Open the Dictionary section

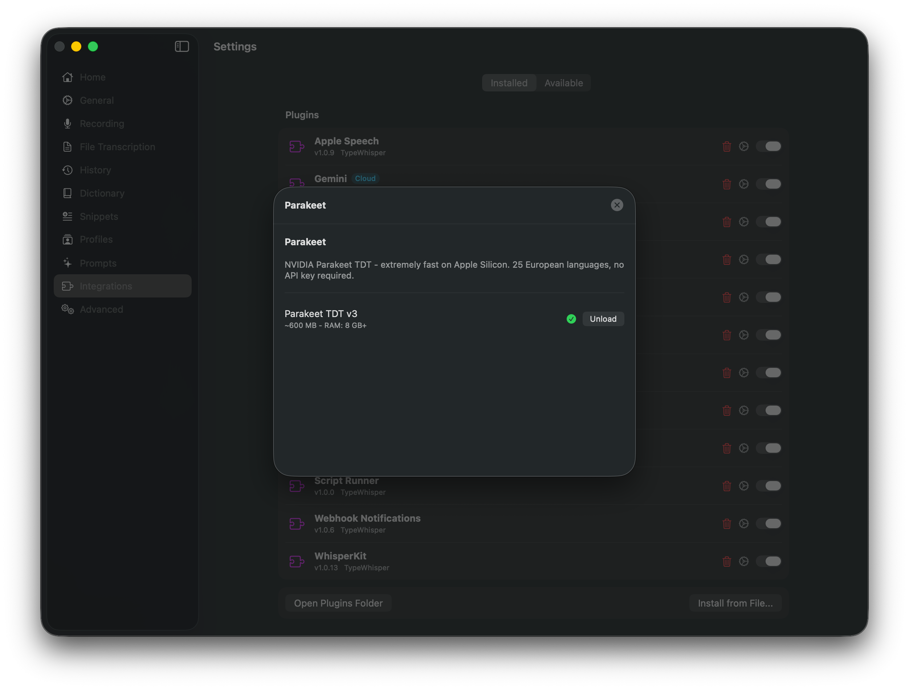(x=102, y=193)
